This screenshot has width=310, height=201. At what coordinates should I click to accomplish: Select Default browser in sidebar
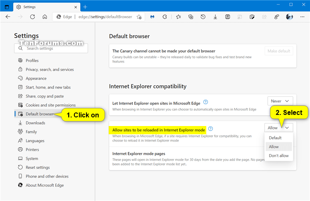[36, 114]
